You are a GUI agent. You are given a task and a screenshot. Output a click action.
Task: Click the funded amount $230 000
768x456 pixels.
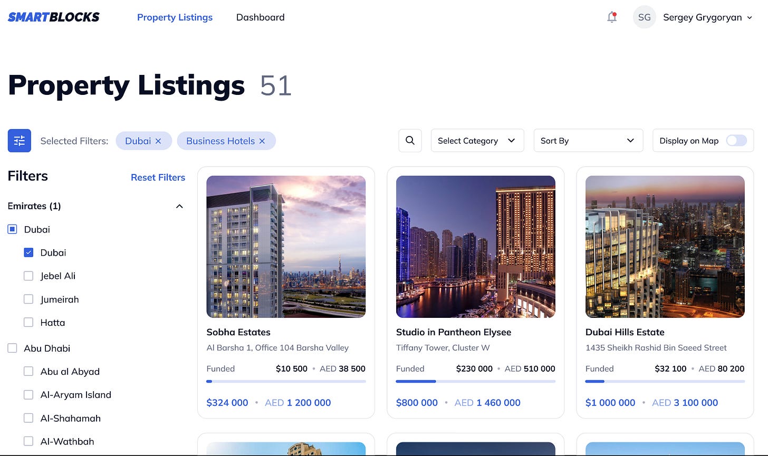(x=474, y=368)
